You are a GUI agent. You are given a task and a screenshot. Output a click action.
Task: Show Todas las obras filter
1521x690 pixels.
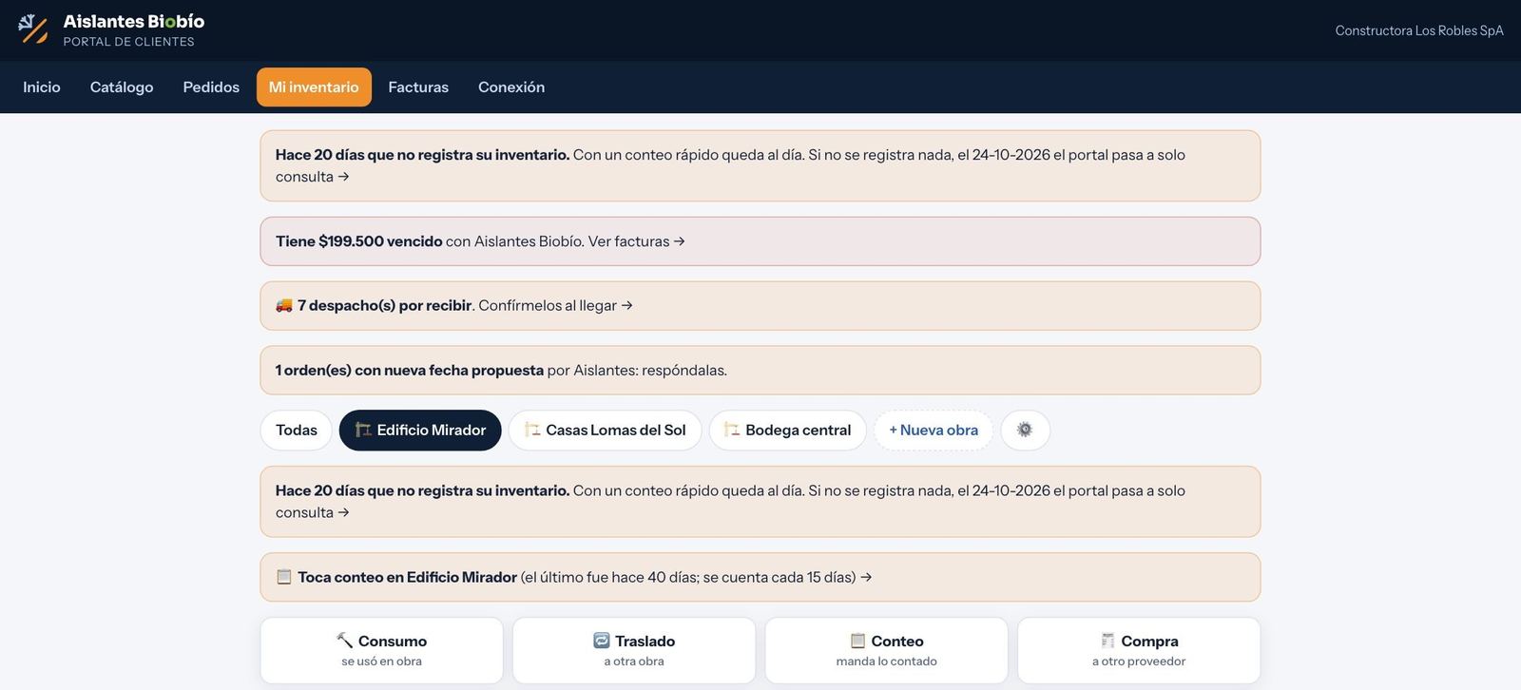[297, 430]
